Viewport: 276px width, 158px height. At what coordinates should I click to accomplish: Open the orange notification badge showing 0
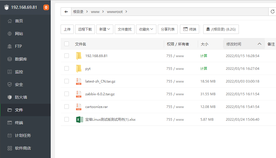coord(46,7)
